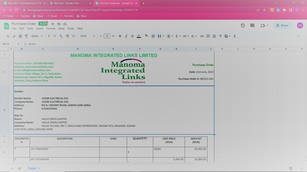Insert a link

pyautogui.click(x=202, y=36)
